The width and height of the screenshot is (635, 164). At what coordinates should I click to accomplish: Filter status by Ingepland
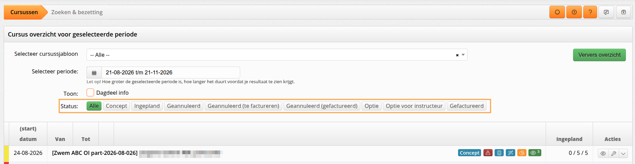(147, 106)
